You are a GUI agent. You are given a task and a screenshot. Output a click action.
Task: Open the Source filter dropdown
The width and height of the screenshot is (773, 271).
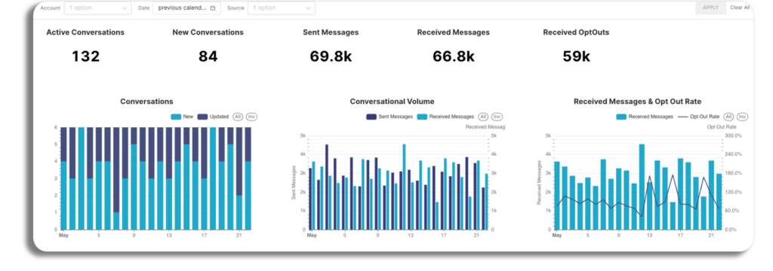tap(282, 8)
